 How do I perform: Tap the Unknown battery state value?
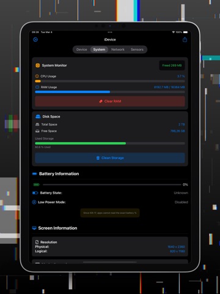point(181,193)
